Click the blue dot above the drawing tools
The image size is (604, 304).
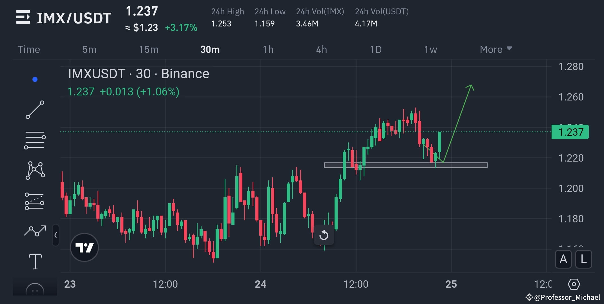(x=35, y=79)
